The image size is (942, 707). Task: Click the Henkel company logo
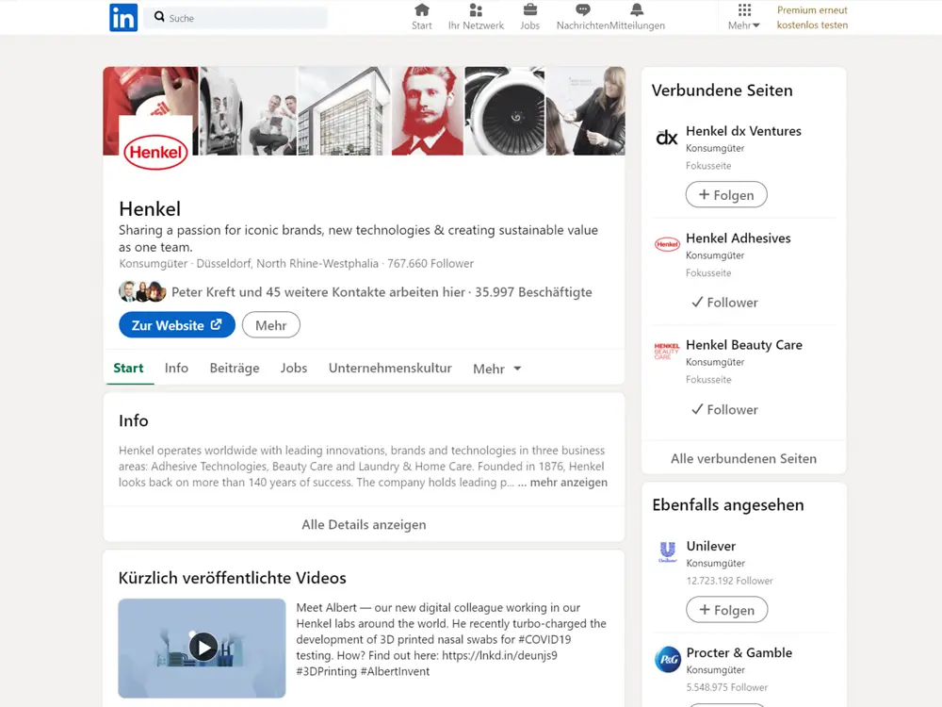[154, 151]
